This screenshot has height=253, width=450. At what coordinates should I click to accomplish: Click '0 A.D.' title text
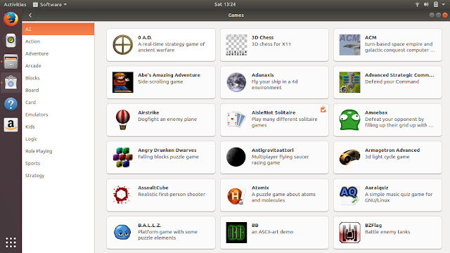(145, 37)
